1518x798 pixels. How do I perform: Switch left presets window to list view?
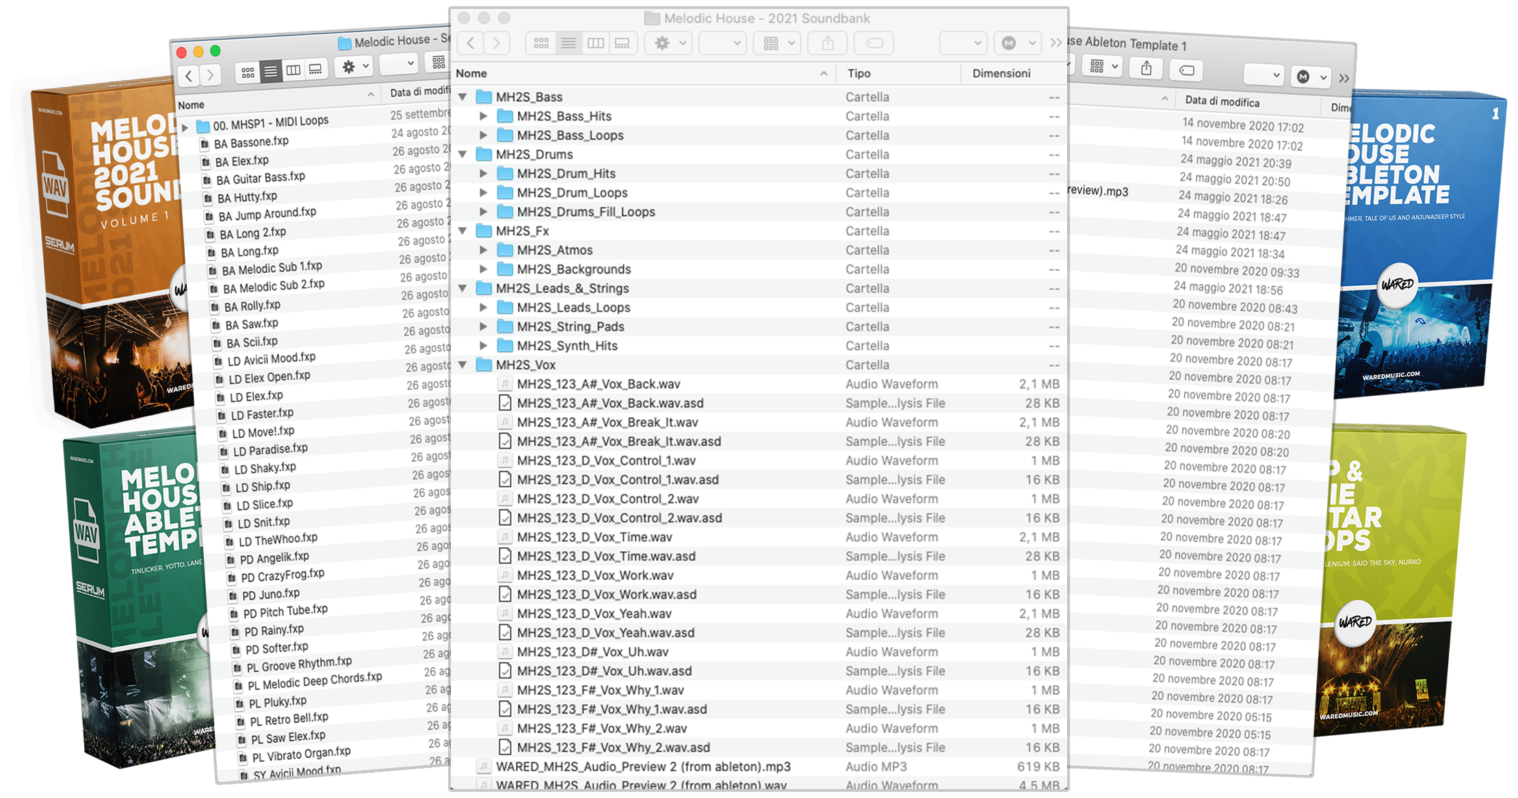(x=270, y=71)
